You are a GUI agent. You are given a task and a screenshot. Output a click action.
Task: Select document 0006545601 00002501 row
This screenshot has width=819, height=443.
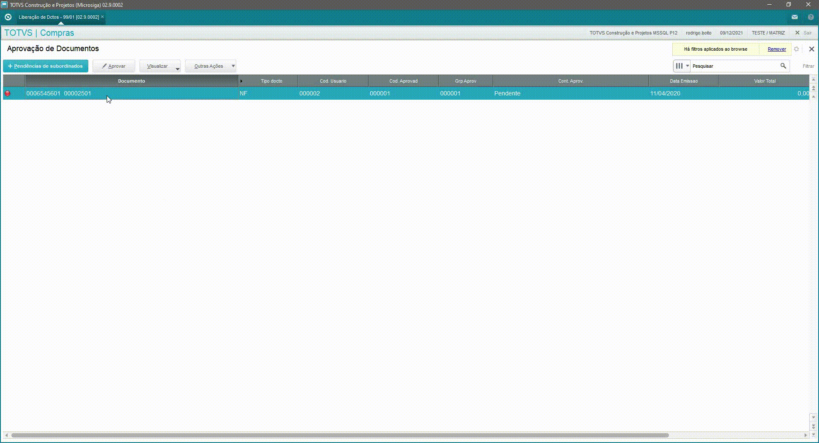coord(406,93)
